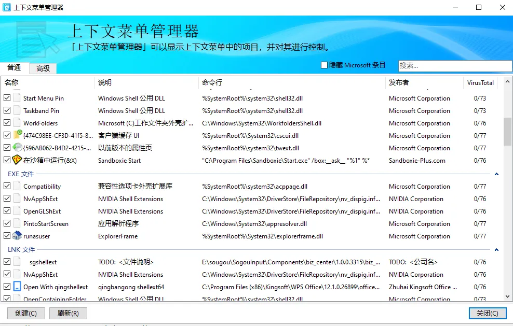Select the TODO: <公司名> publisher cell

pos(413,262)
